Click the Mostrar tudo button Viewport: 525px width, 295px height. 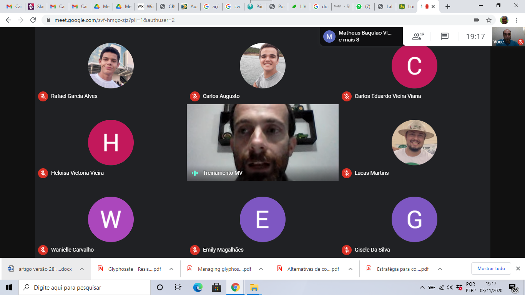coord(491,268)
